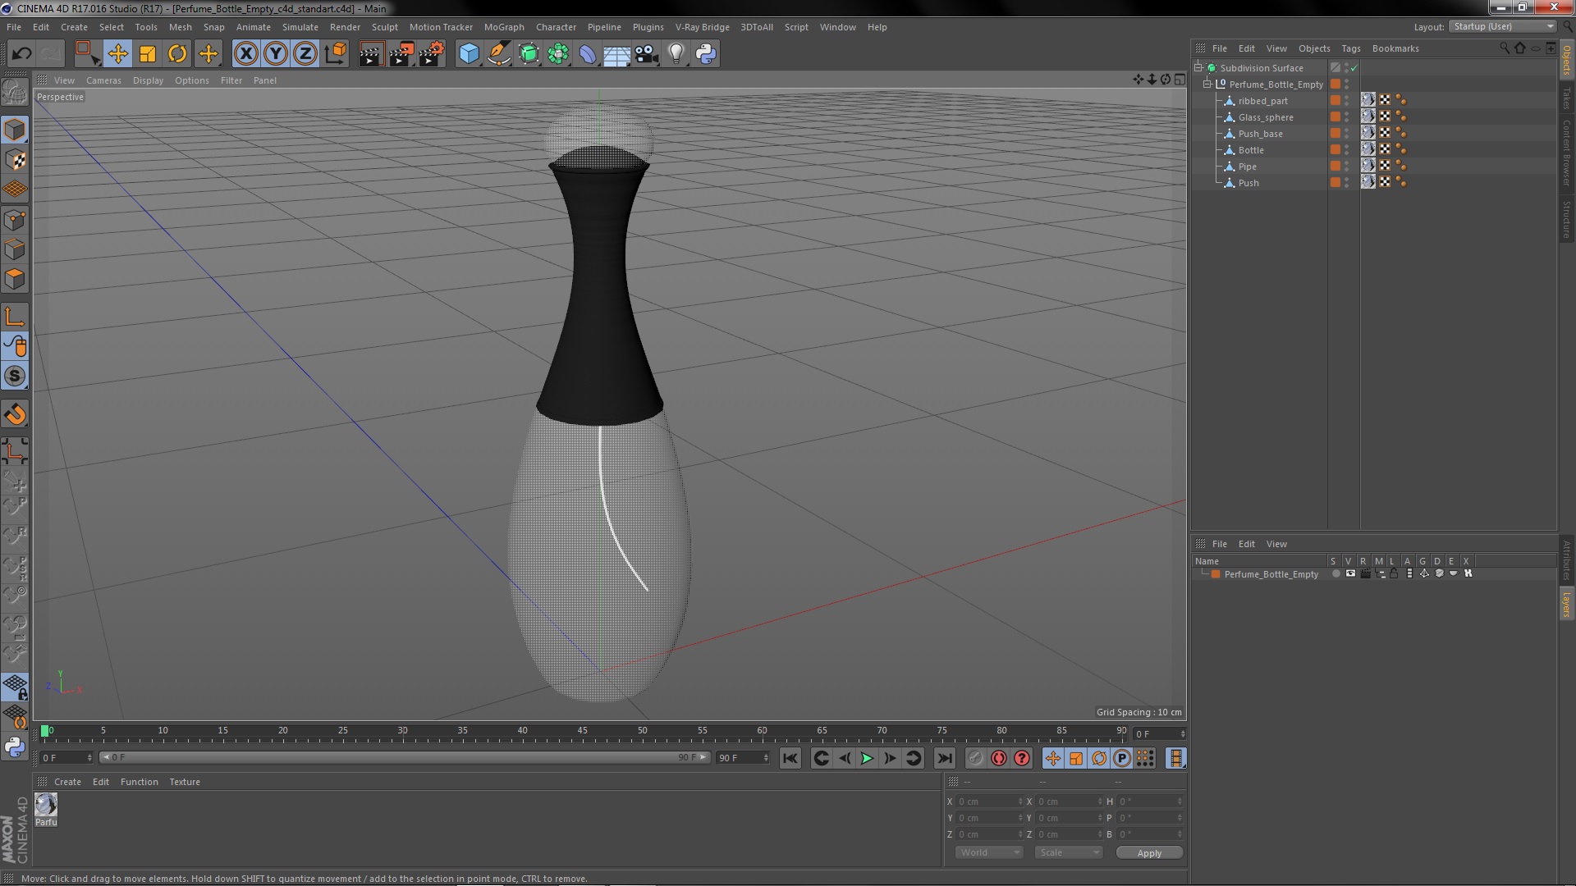Image resolution: width=1576 pixels, height=886 pixels.
Task: Toggle Subdivision Surface enable checkmark
Action: [x=1354, y=68]
